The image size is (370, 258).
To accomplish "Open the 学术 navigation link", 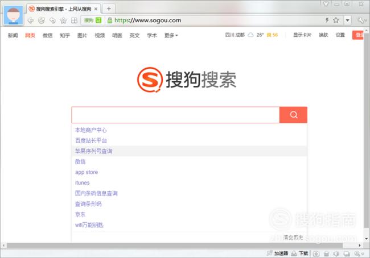I will coord(152,35).
